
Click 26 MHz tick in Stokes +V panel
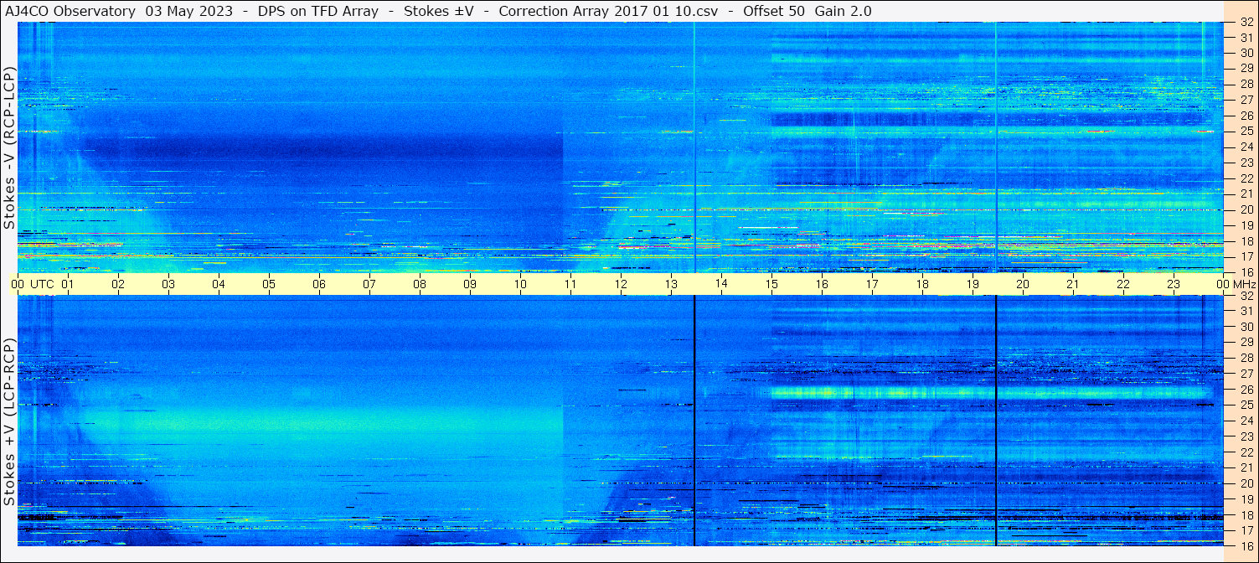click(x=1246, y=390)
